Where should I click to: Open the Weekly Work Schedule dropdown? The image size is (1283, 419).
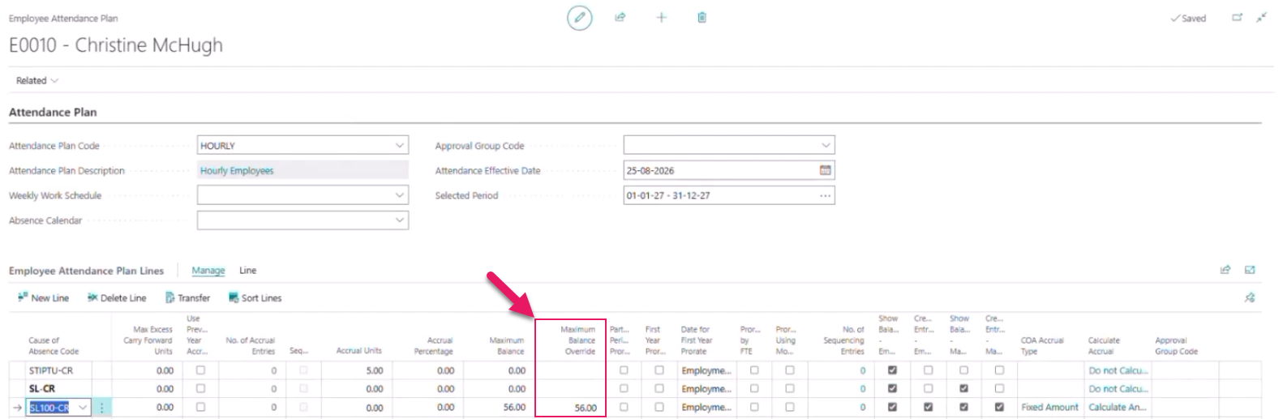[x=400, y=195]
